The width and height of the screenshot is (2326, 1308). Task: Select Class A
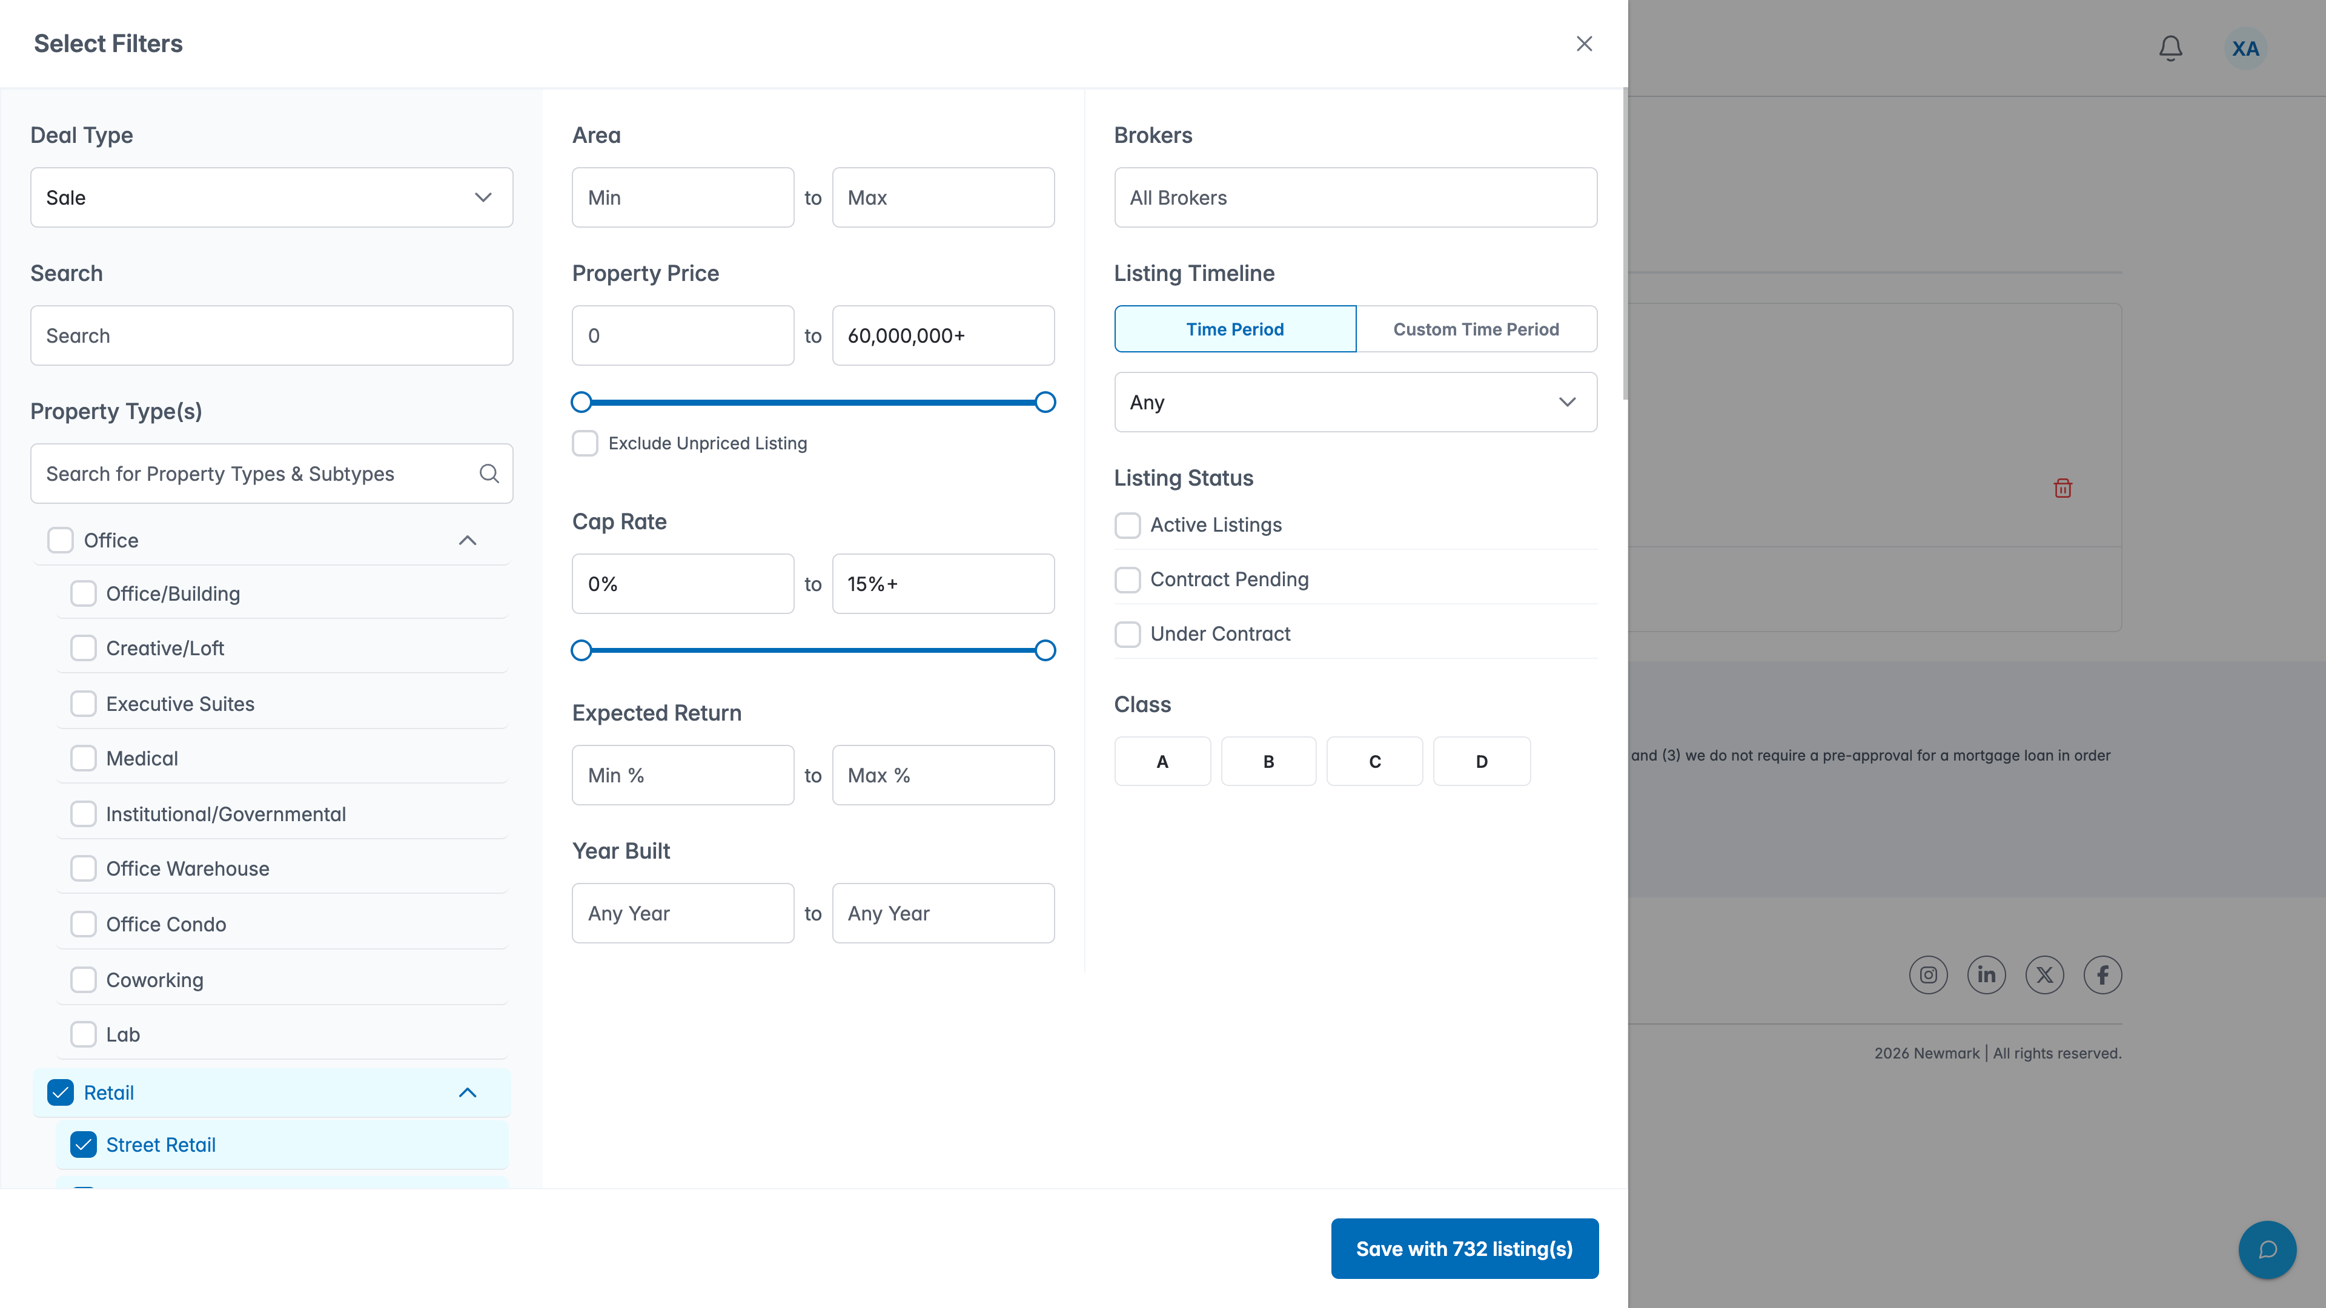(1162, 761)
